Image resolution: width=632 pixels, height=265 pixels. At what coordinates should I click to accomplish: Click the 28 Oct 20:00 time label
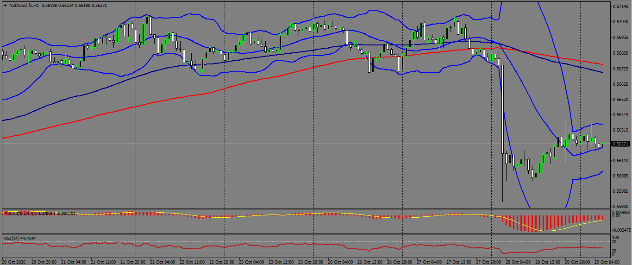click(x=577, y=262)
